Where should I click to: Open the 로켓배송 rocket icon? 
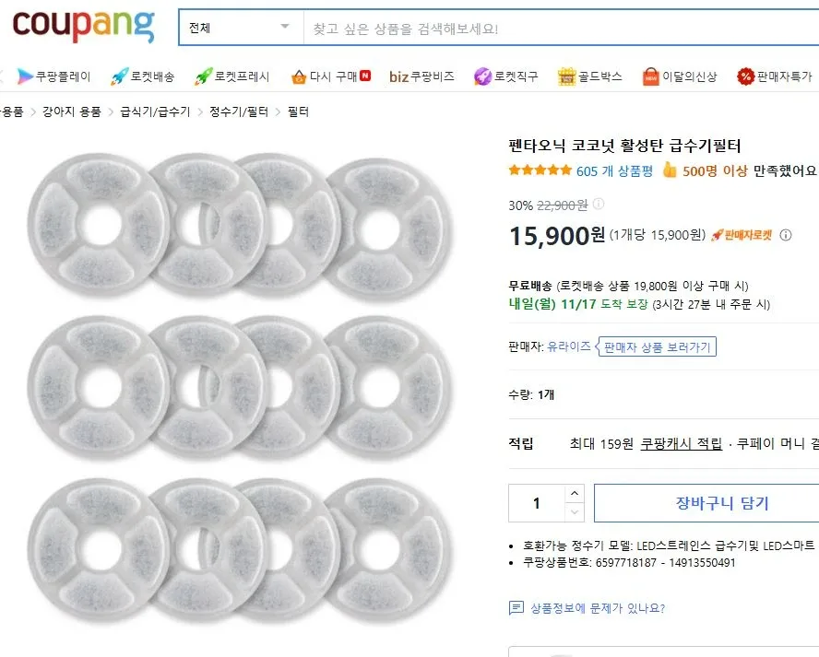[119, 76]
